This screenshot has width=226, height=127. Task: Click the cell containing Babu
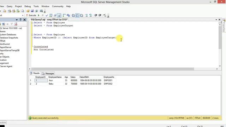[x=55, y=84]
